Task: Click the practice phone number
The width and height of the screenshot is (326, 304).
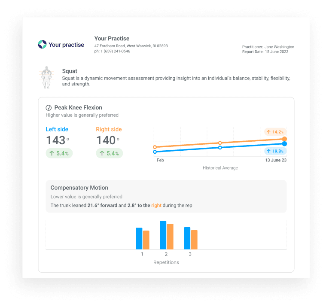Action: pos(112,52)
